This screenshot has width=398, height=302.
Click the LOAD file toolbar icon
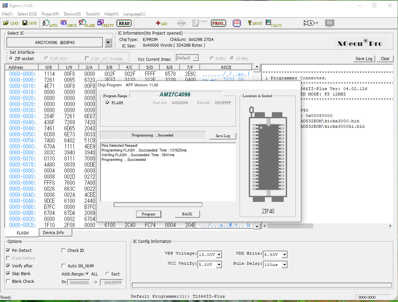(11, 23)
